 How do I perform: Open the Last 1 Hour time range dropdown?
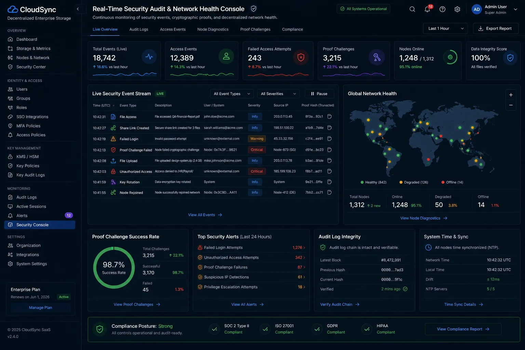[445, 28]
